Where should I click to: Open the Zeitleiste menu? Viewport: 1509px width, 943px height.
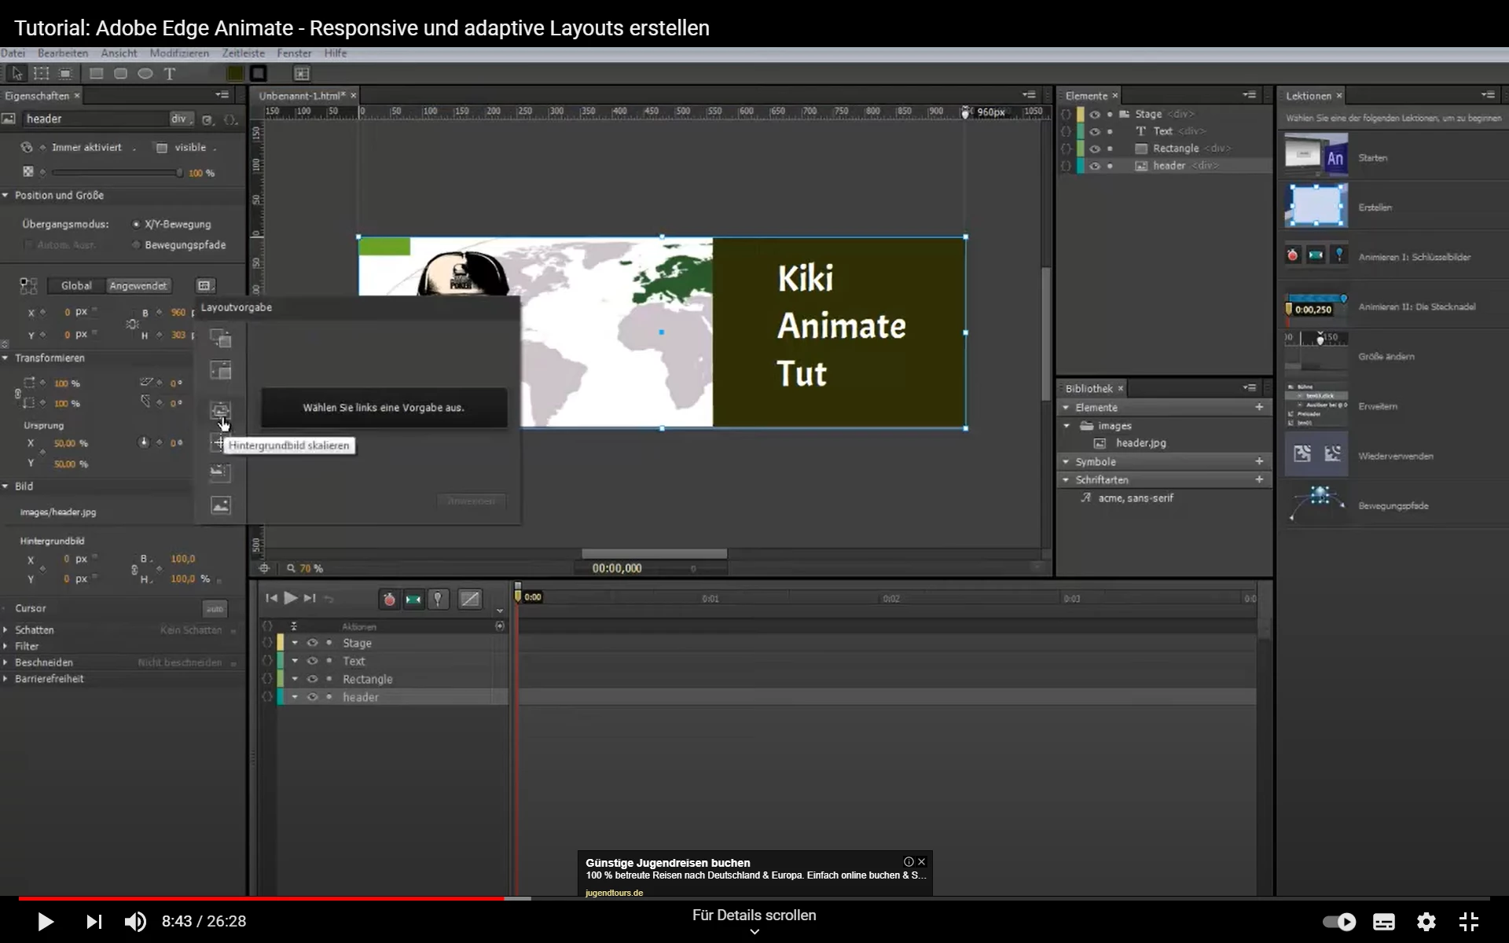point(244,53)
